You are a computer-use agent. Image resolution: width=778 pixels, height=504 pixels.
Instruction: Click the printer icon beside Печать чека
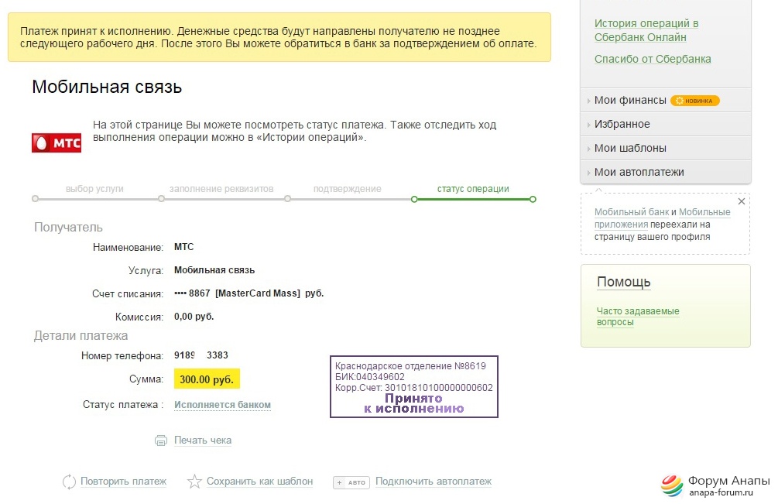(161, 441)
